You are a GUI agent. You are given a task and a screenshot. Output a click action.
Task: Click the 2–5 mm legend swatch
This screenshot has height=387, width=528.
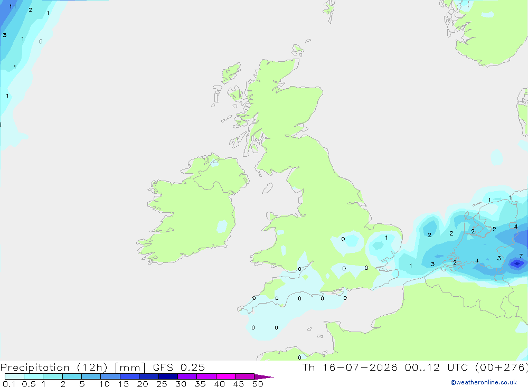[72, 376]
